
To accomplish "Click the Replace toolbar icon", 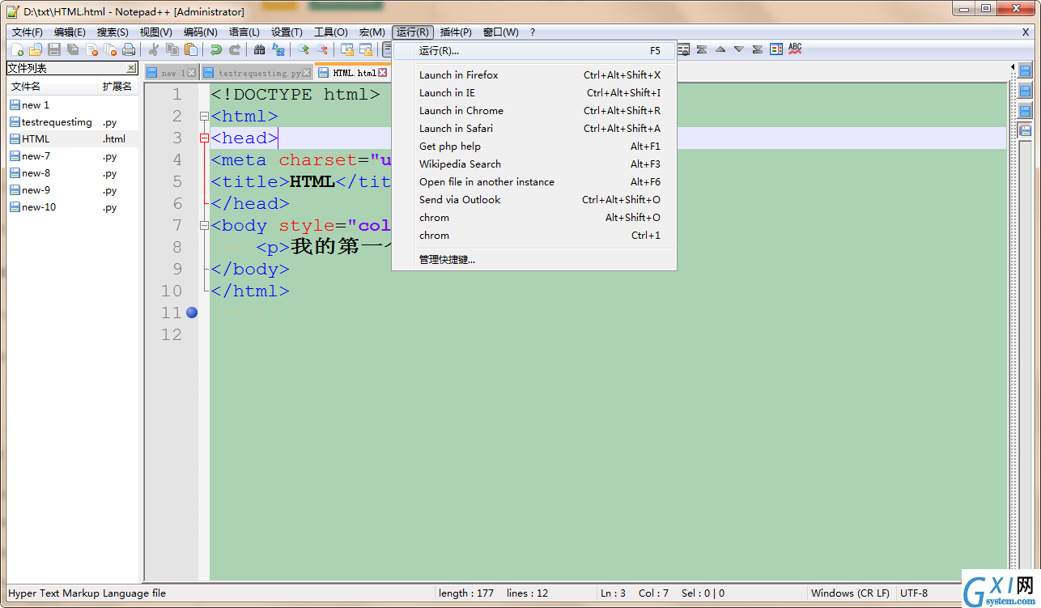I will (278, 49).
